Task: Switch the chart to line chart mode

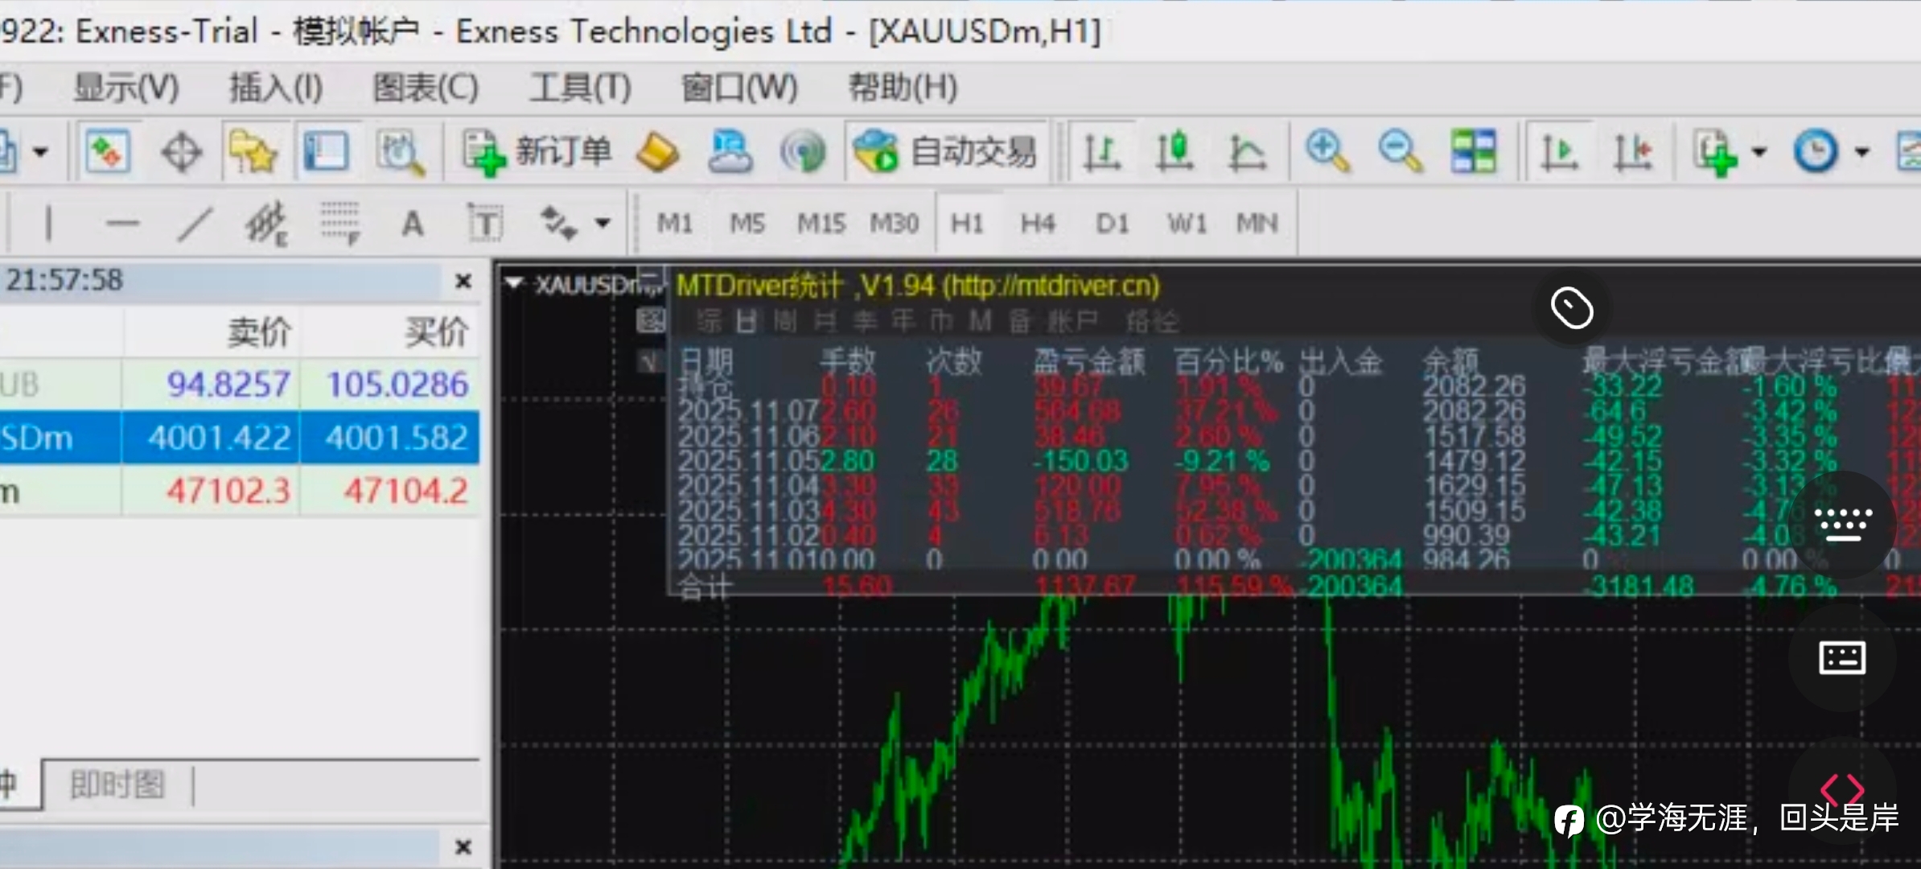Action: click(x=1246, y=152)
